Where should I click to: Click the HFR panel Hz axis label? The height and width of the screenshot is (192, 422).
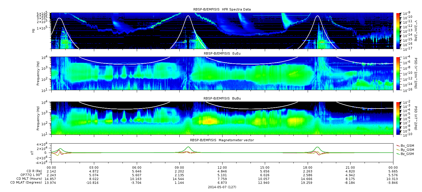click(x=34, y=30)
